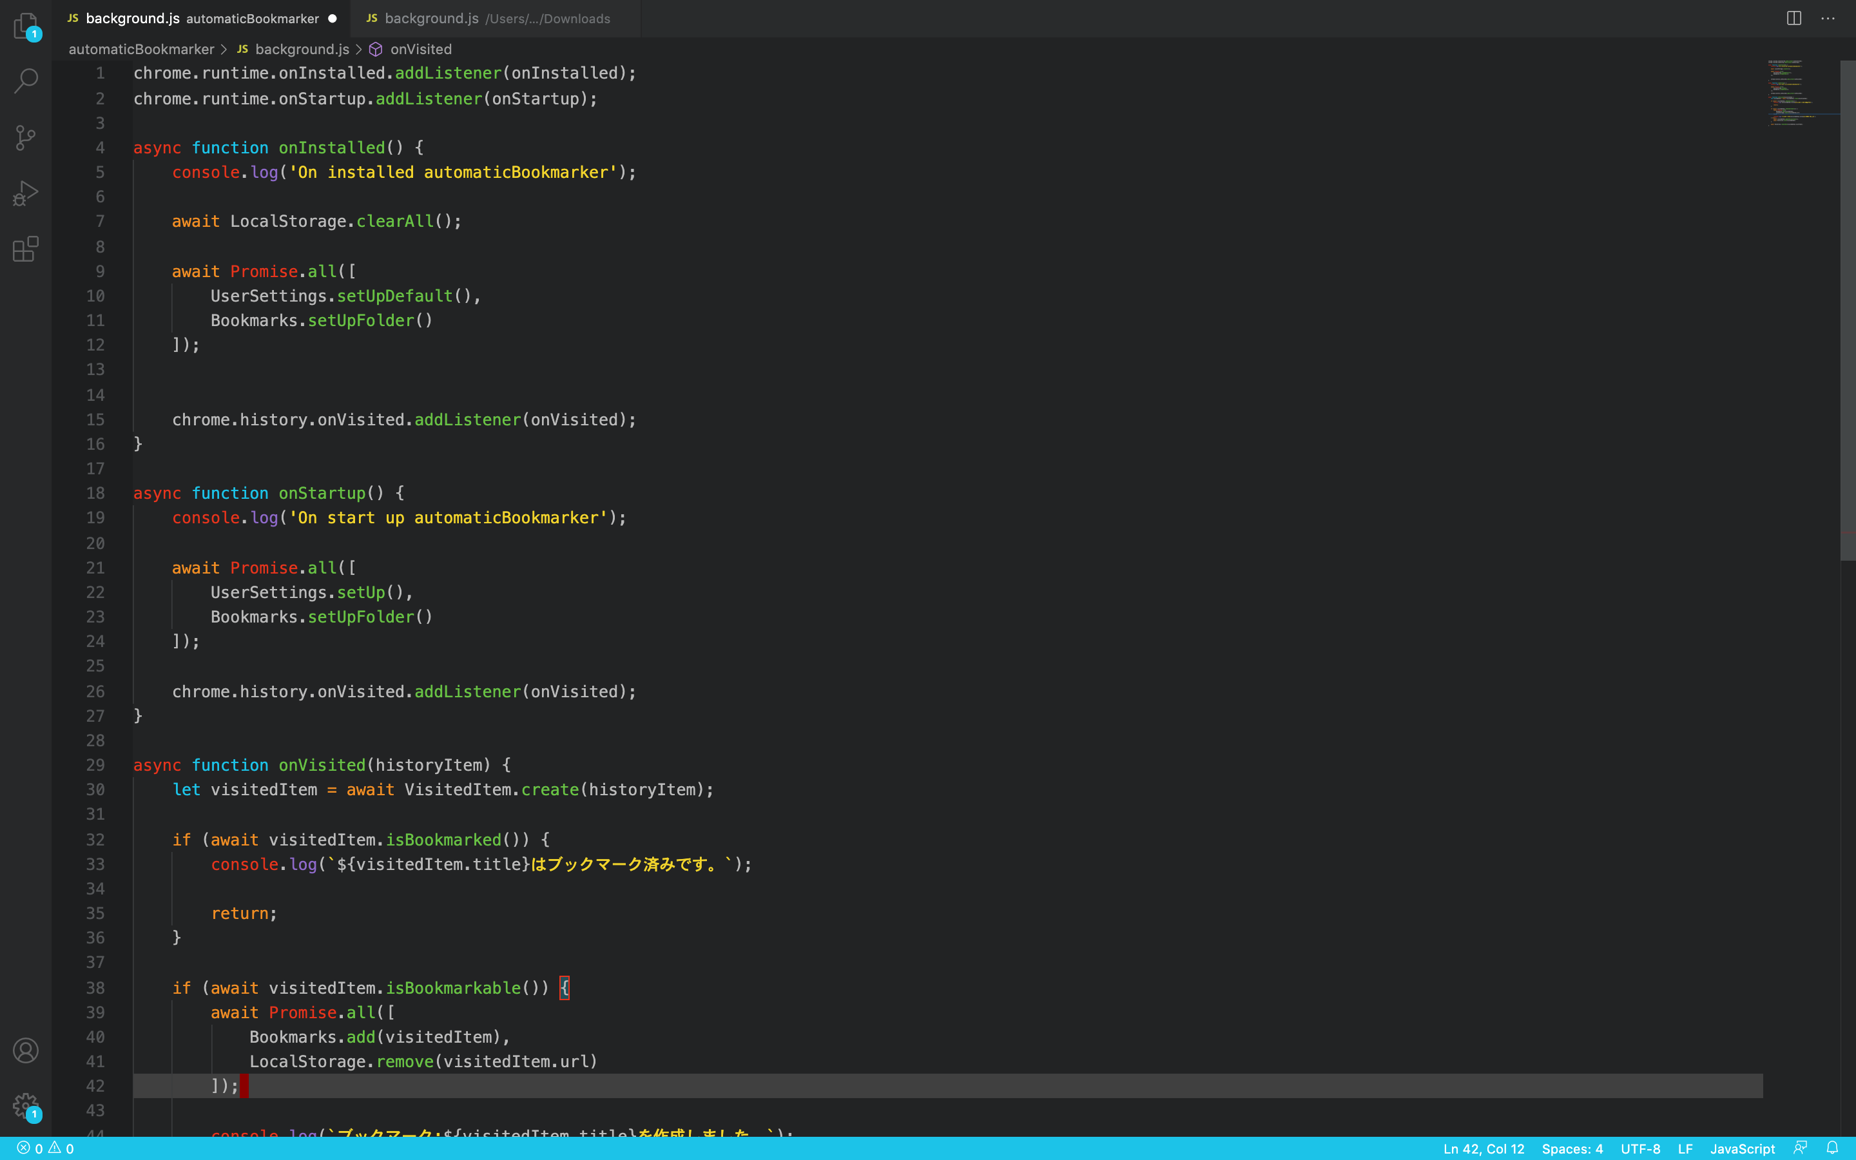Open the More Actions ellipsis menu
The width and height of the screenshot is (1856, 1160).
click(x=1828, y=19)
